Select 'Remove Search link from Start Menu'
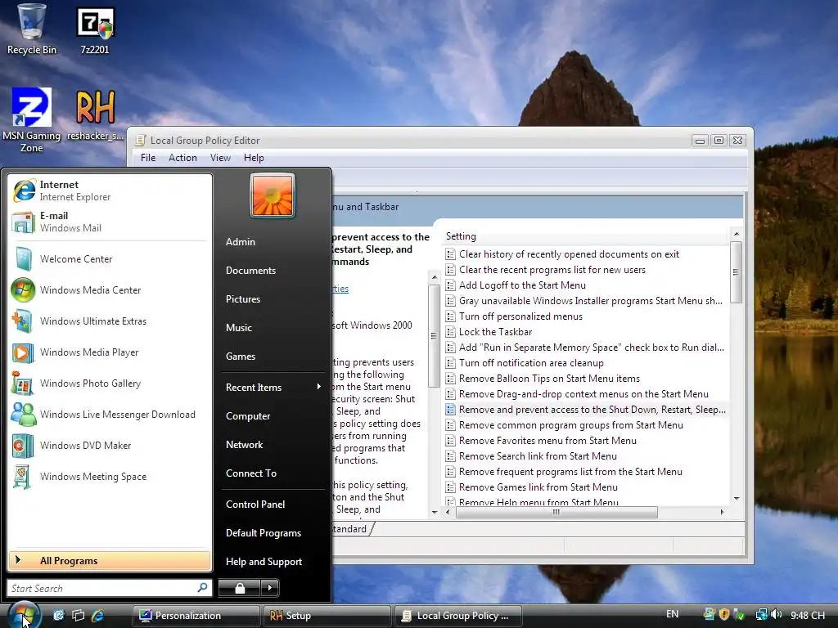 point(538,456)
